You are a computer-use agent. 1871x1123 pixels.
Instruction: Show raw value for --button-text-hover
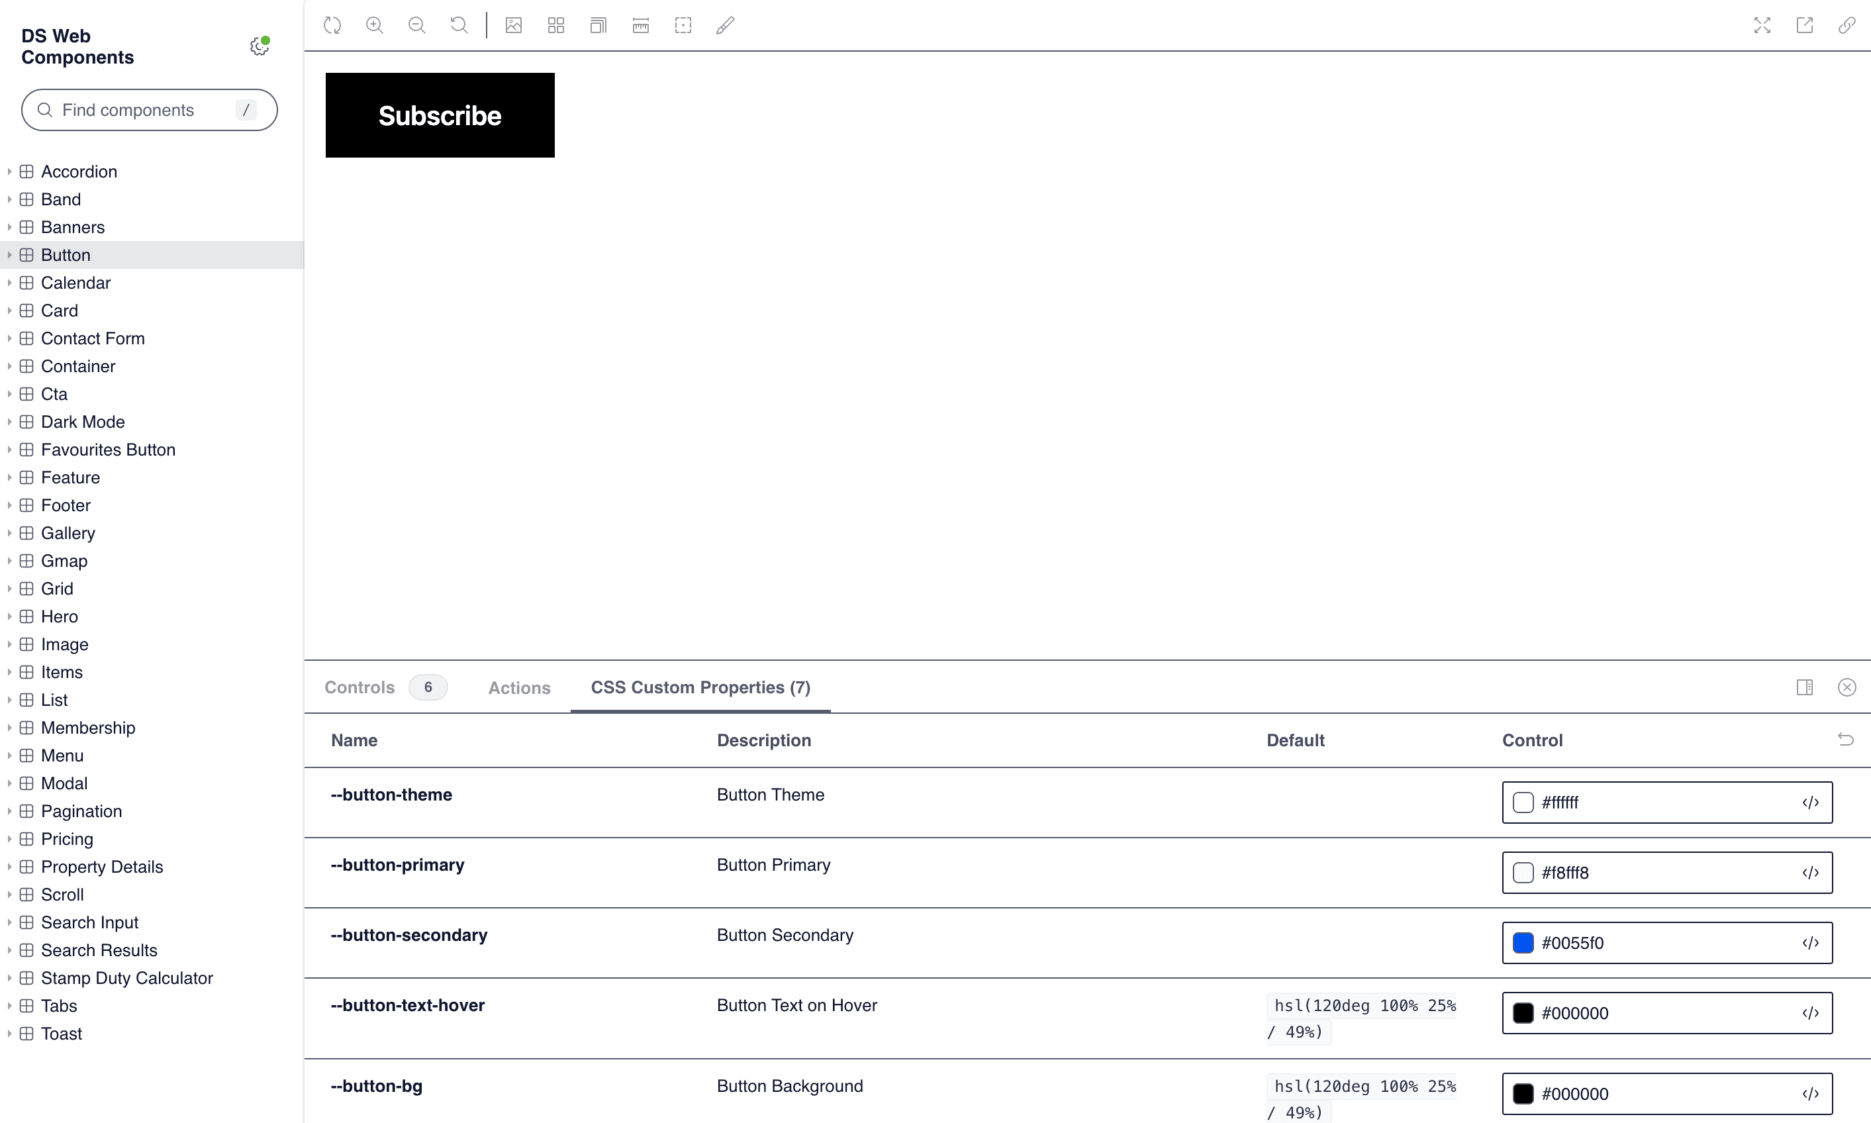(1811, 1013)
